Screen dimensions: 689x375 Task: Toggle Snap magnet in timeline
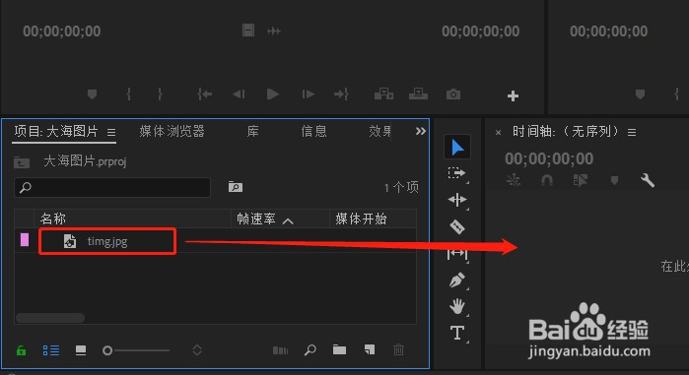(547, 180)
